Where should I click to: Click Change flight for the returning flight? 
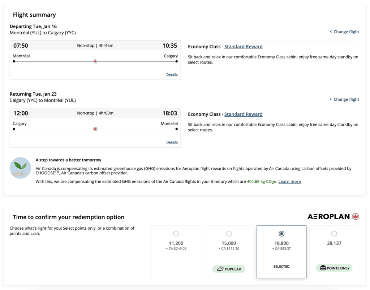[x=346, y=99]
